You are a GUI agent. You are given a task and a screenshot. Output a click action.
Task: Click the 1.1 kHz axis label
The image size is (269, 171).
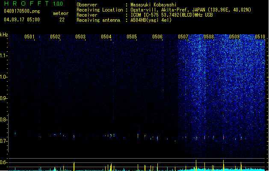click(3, 56)
